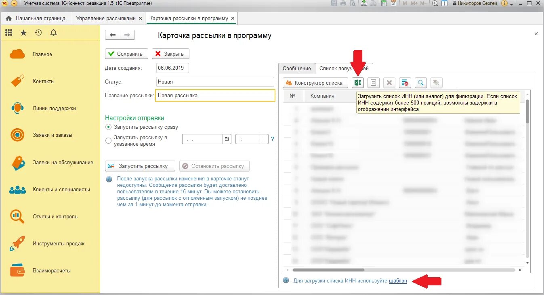Screen dimensions: 544x295
Task: Open 'Главное' section
Action: [x=50, y=54]
